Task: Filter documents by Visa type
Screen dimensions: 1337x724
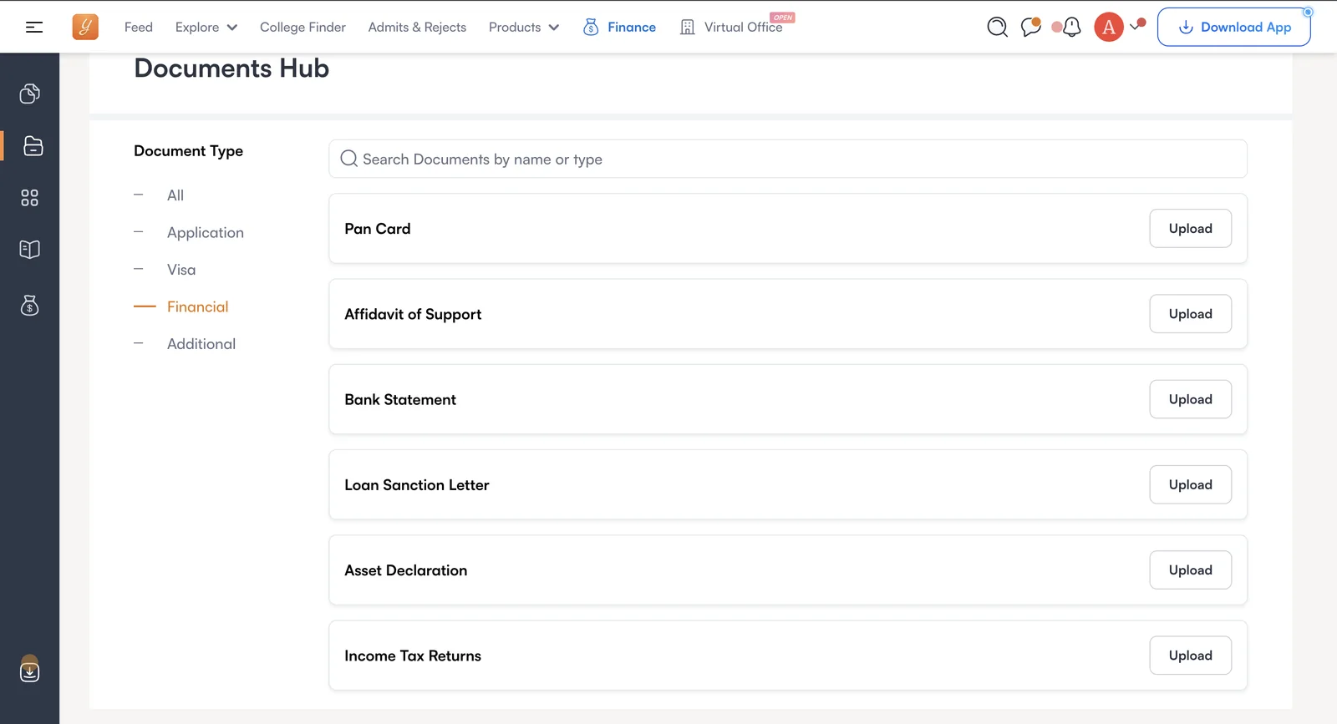Action: tap(181, 270)
